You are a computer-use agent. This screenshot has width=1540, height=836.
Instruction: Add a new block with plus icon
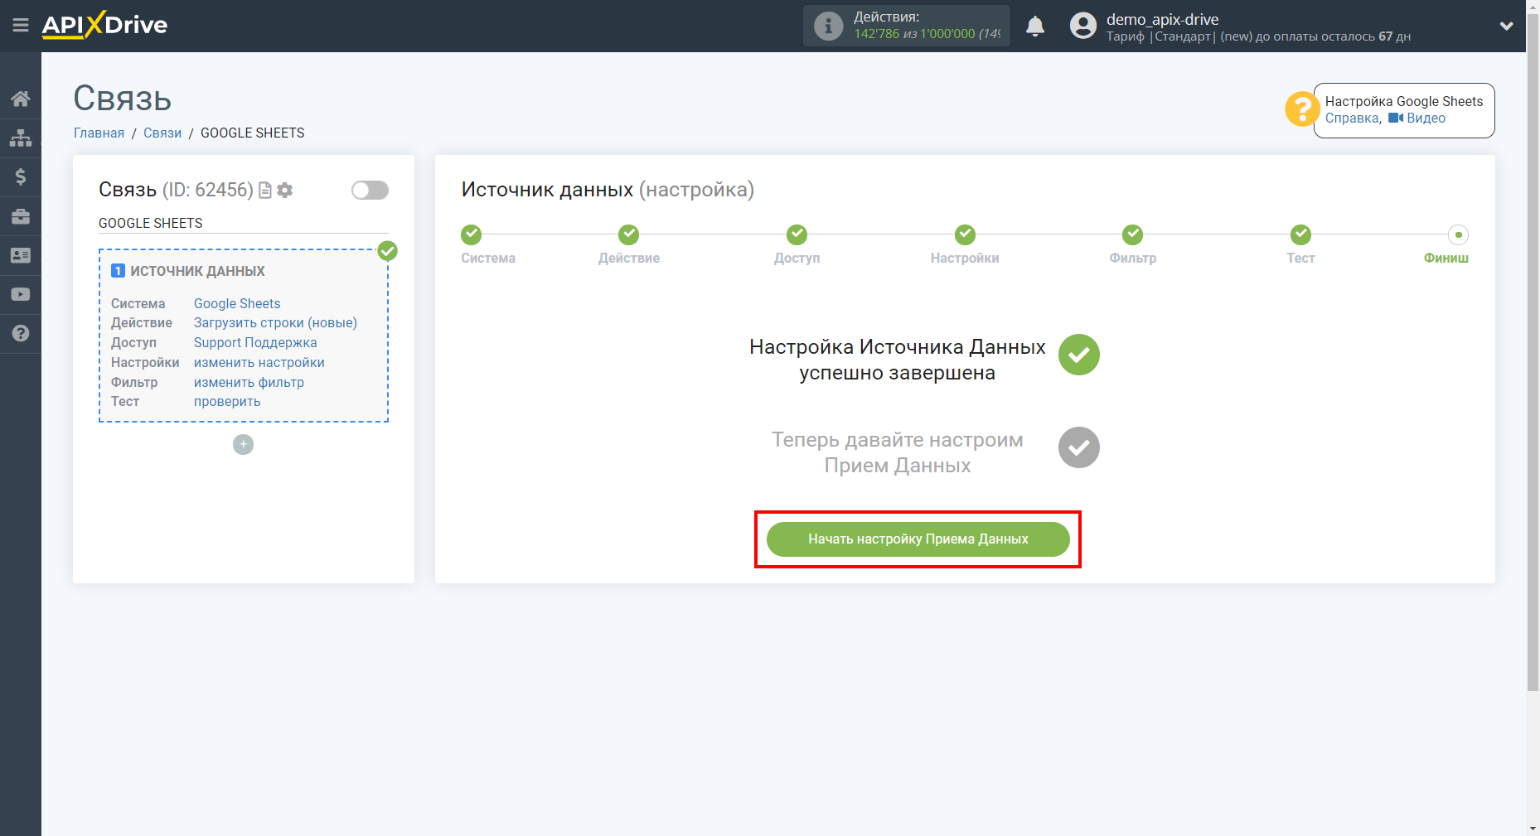243,444
